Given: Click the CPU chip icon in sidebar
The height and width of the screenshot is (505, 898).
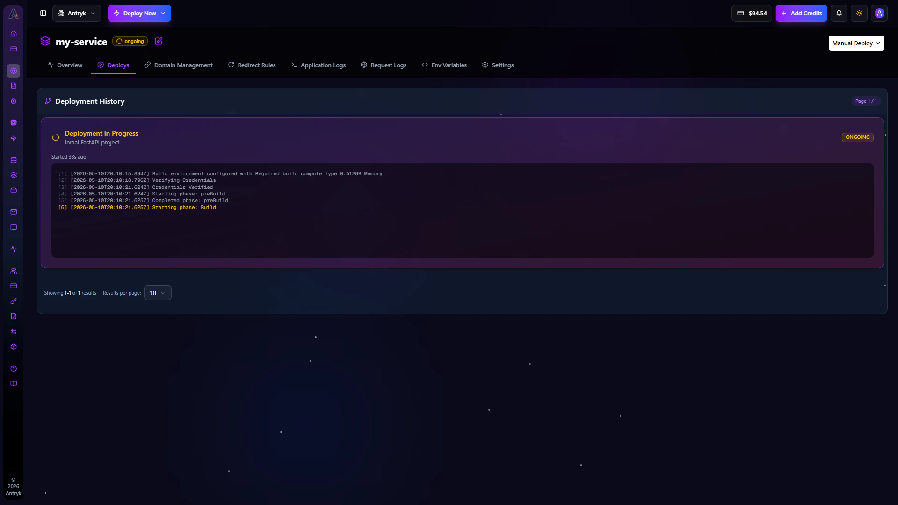Looking at the screenshot, I should pyautogui.click(x=14, y=123).
